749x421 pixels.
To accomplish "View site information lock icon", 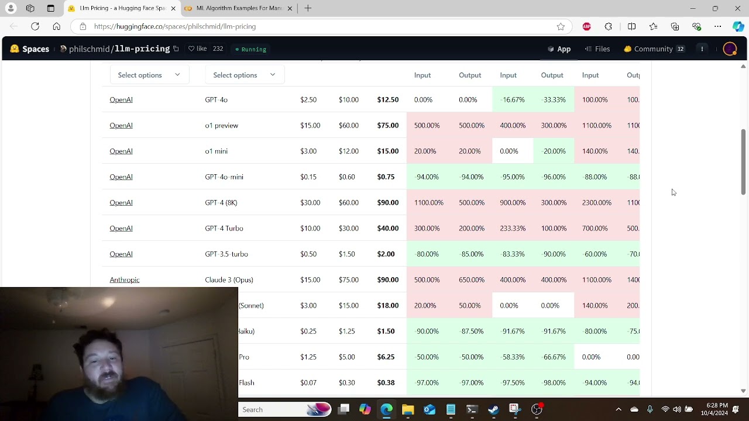I will point(83,26).
